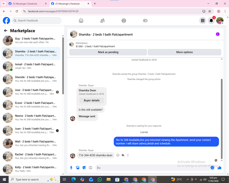Open Buyer details for Shamika Dean
Image resolution: width=229 pixels, height=183 pixels.
[92, 100]
